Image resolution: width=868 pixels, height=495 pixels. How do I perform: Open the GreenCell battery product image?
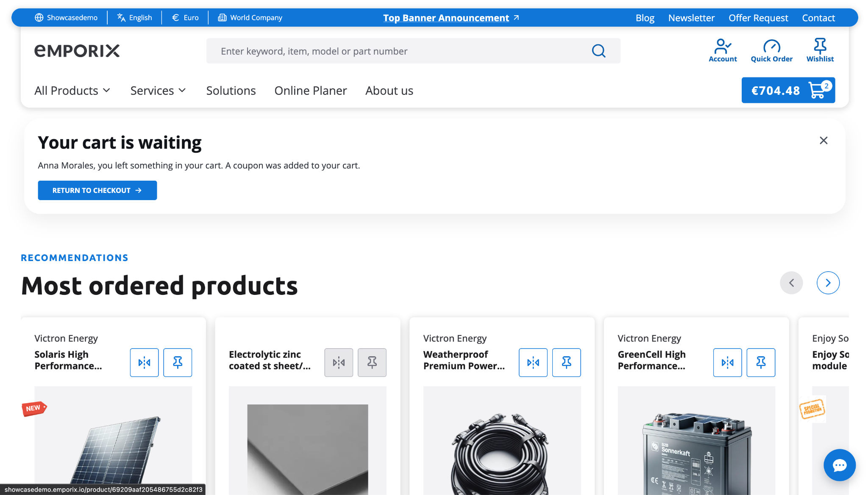coord(696,440)
